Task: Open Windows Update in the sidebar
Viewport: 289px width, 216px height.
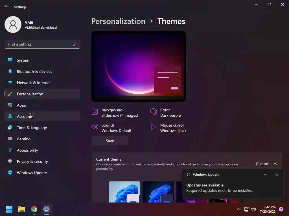Action: (x=42, y=173)
